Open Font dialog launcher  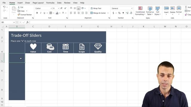click(67, 18)
